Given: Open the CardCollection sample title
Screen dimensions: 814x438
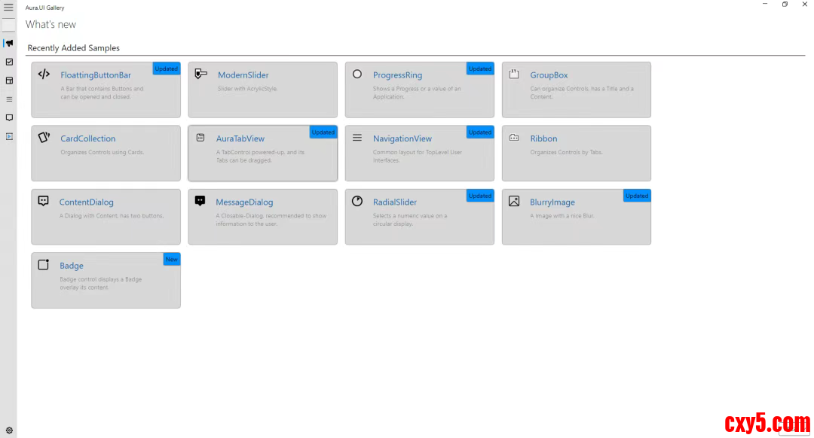Looking at the screenshot, I should click(x=87, y=138).
